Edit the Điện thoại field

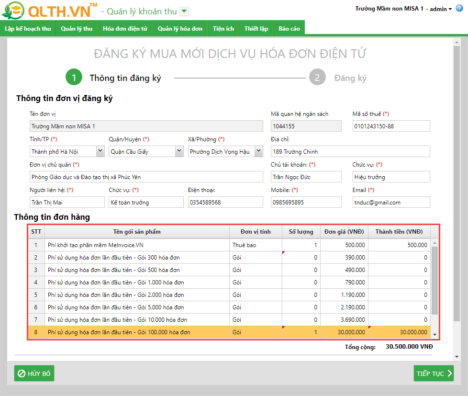(225, 202)
